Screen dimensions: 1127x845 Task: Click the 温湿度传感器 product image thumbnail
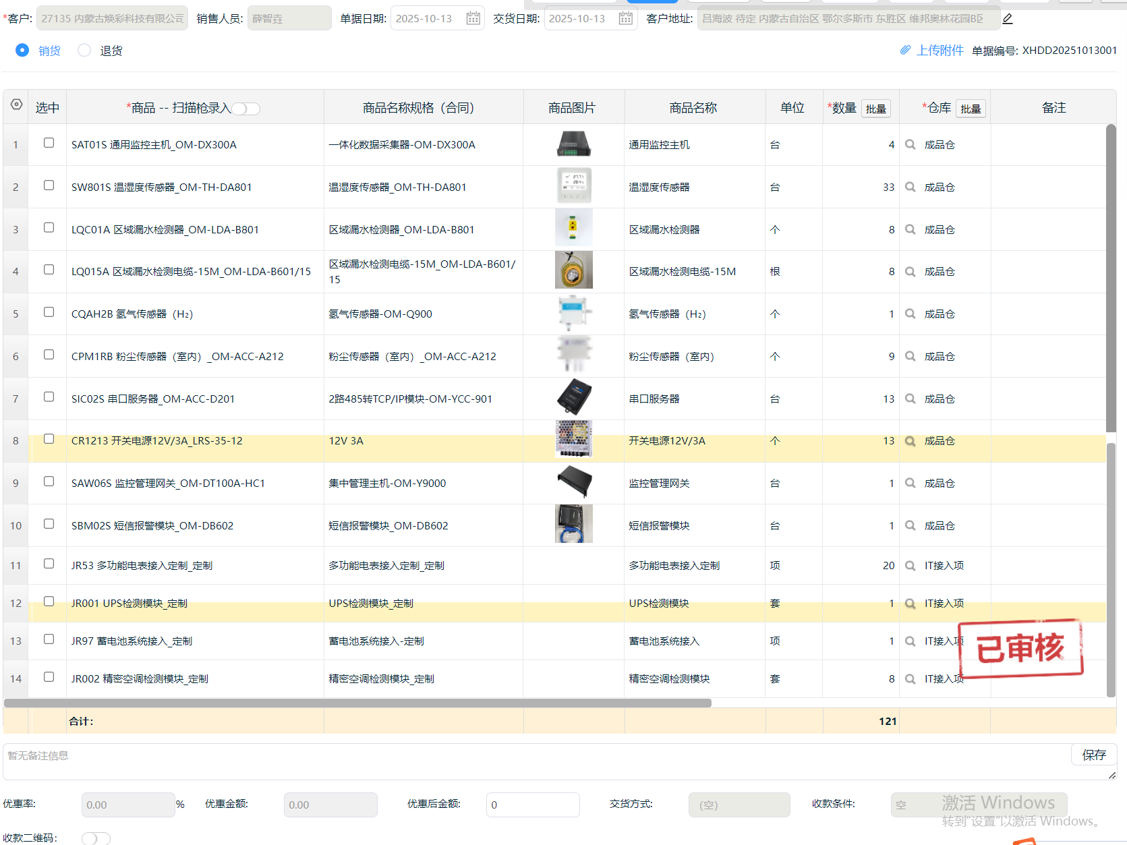coord(573,186)
